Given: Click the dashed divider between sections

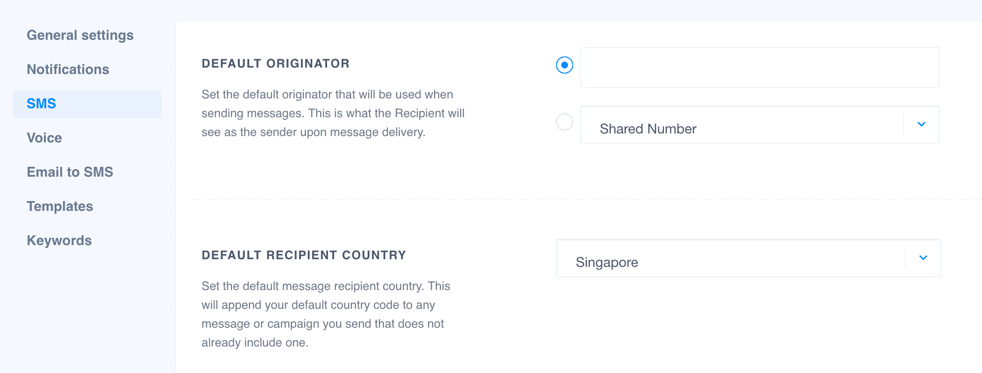Looking at the screenshot, I should [556, 200].
